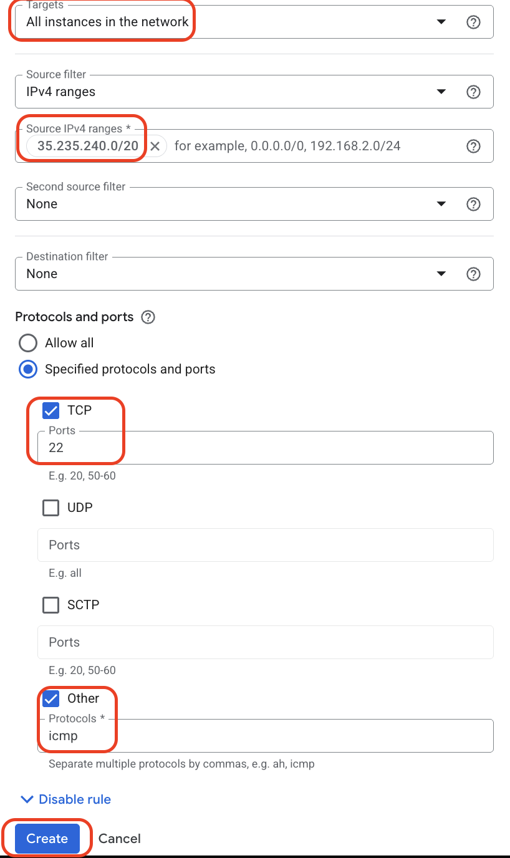Cancel the firewall rule creation
This screenshot has width=510, height=858.
point(119,838)
